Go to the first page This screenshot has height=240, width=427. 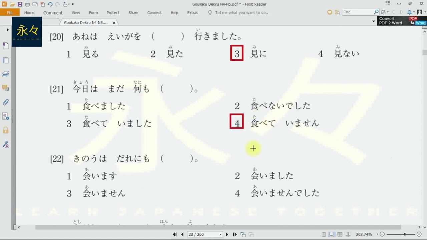pos(174,234)
